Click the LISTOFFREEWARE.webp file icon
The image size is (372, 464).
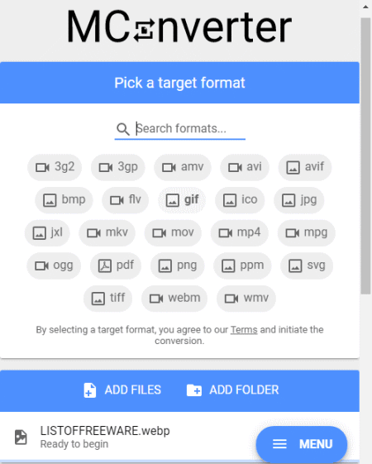pyautogui.click(x=21, y=437)
